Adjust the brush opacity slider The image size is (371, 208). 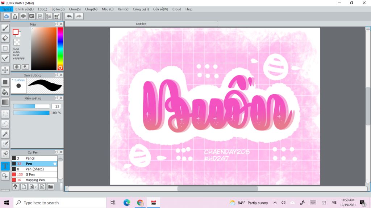point(31,113)
